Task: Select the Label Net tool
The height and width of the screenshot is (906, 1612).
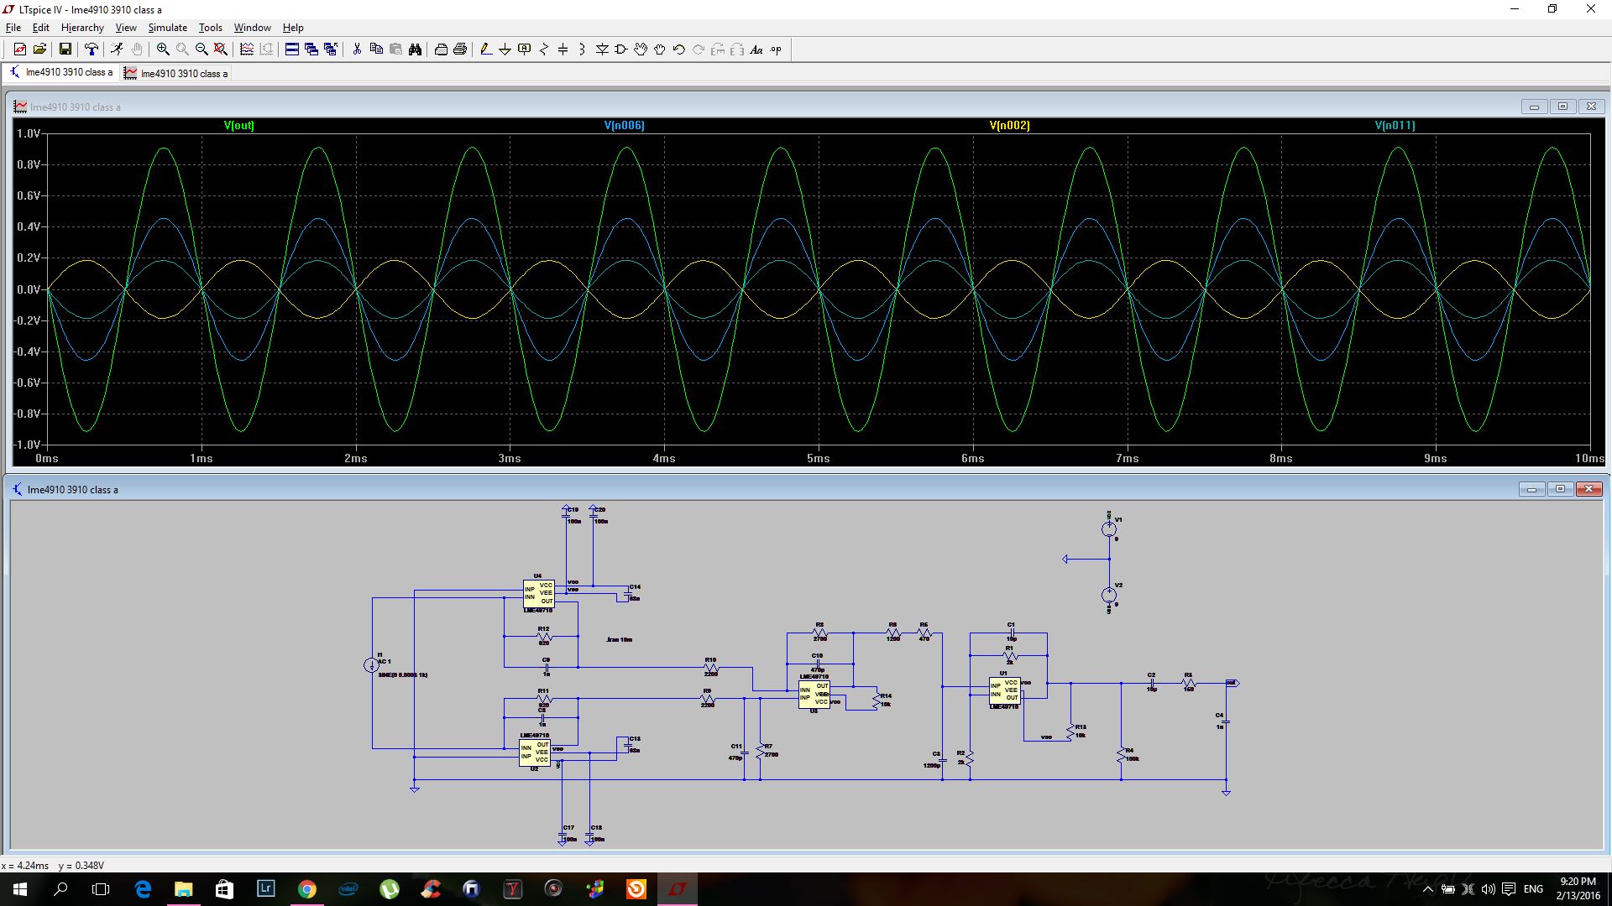Action: tap(525, 49)
